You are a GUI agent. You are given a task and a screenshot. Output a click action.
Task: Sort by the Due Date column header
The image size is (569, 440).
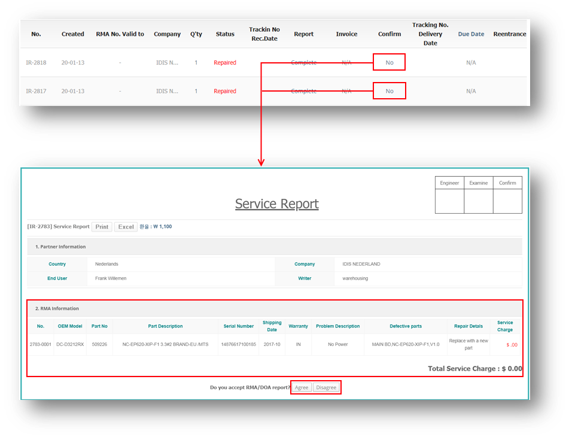coord(471,34)
